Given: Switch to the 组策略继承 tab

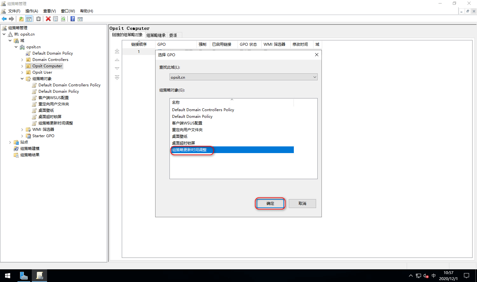Looking at the screenshot, I should (156, 35).
